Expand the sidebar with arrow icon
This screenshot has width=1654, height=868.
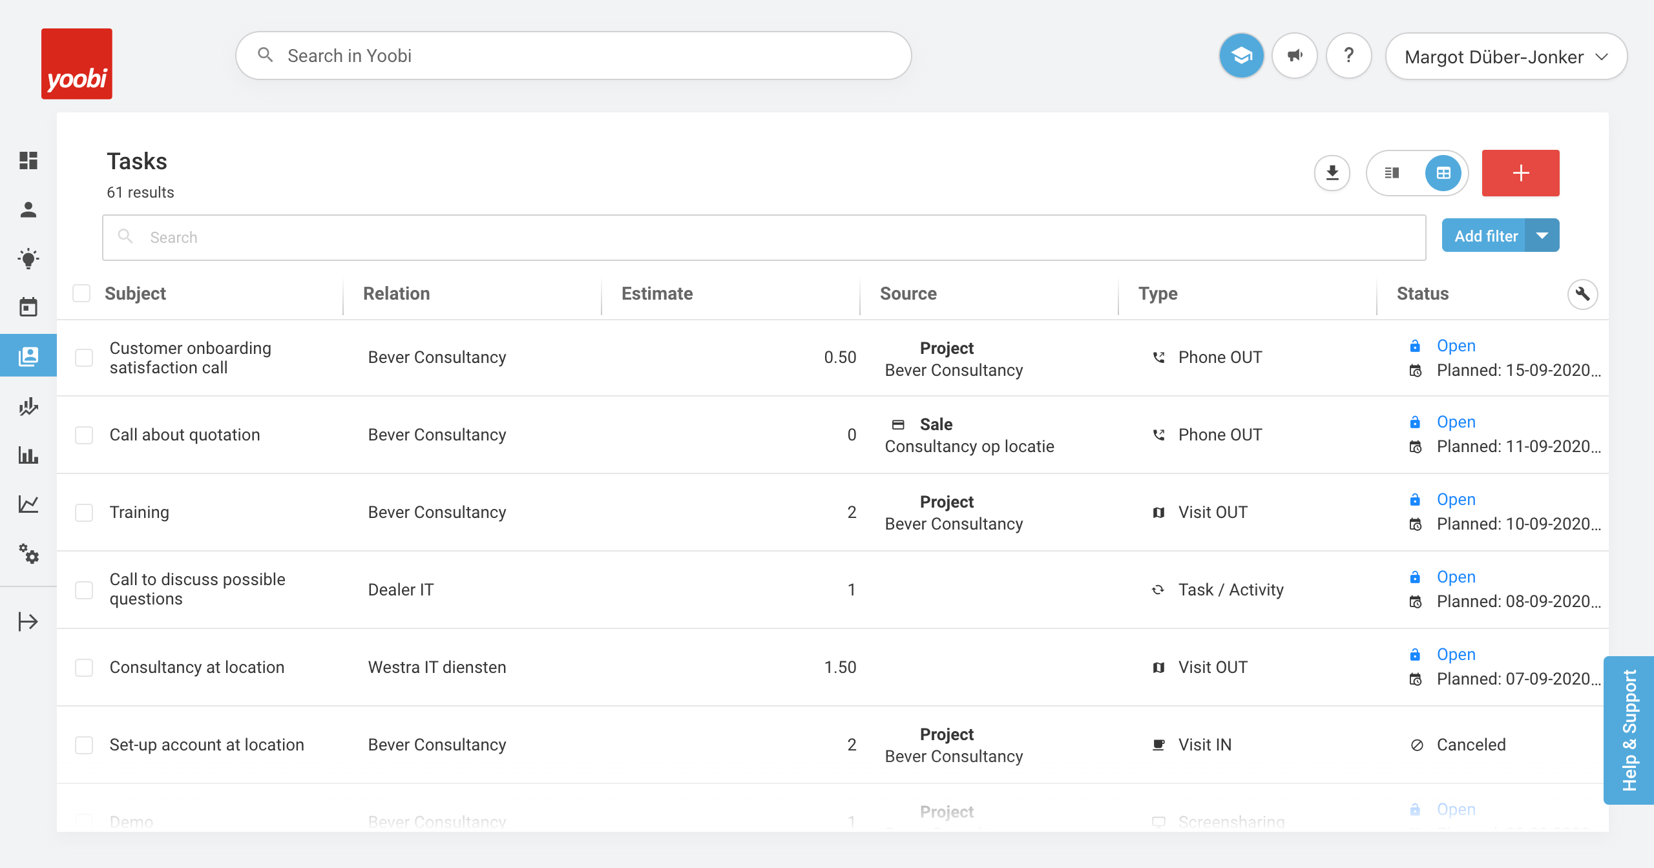(28, 622)
